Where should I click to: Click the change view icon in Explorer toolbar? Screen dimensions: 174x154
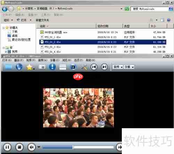click(152, 20)
